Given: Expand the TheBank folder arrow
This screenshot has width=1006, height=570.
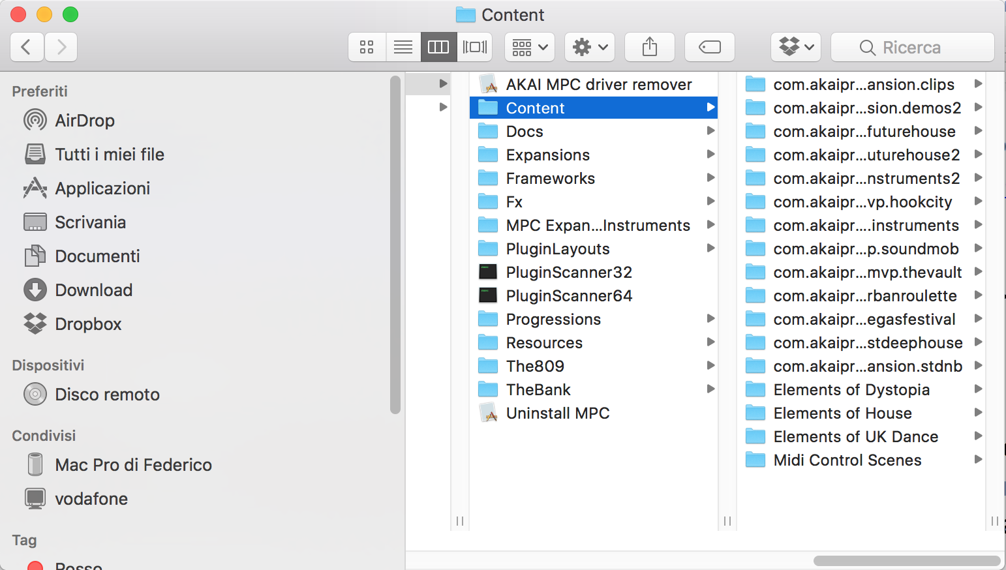Looking at the screenshot, I should click(x=710, y=389).
